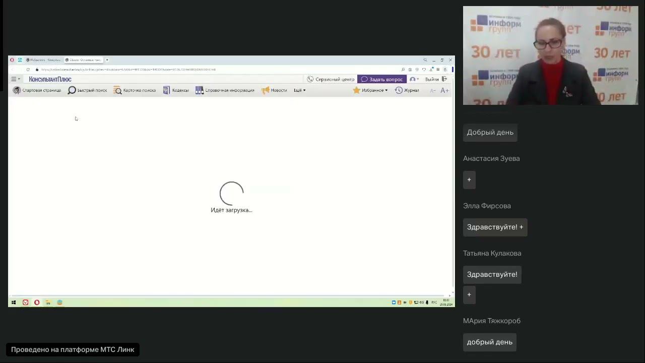The image size is (645, 363).
Task: Open the browser tab search icon
Action: pyautogui.click(x=425, y=60)
